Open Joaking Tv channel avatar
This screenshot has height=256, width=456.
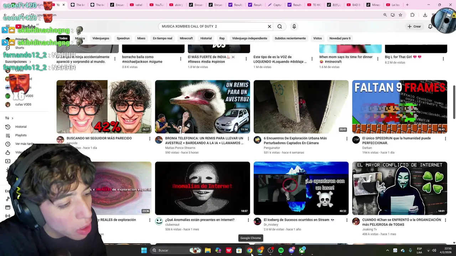point(356,222)
